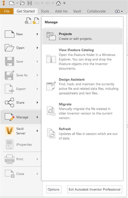Screen dimensions: 128x198
Task: Open the Vault Server menu icon
Action: [9, 131]
